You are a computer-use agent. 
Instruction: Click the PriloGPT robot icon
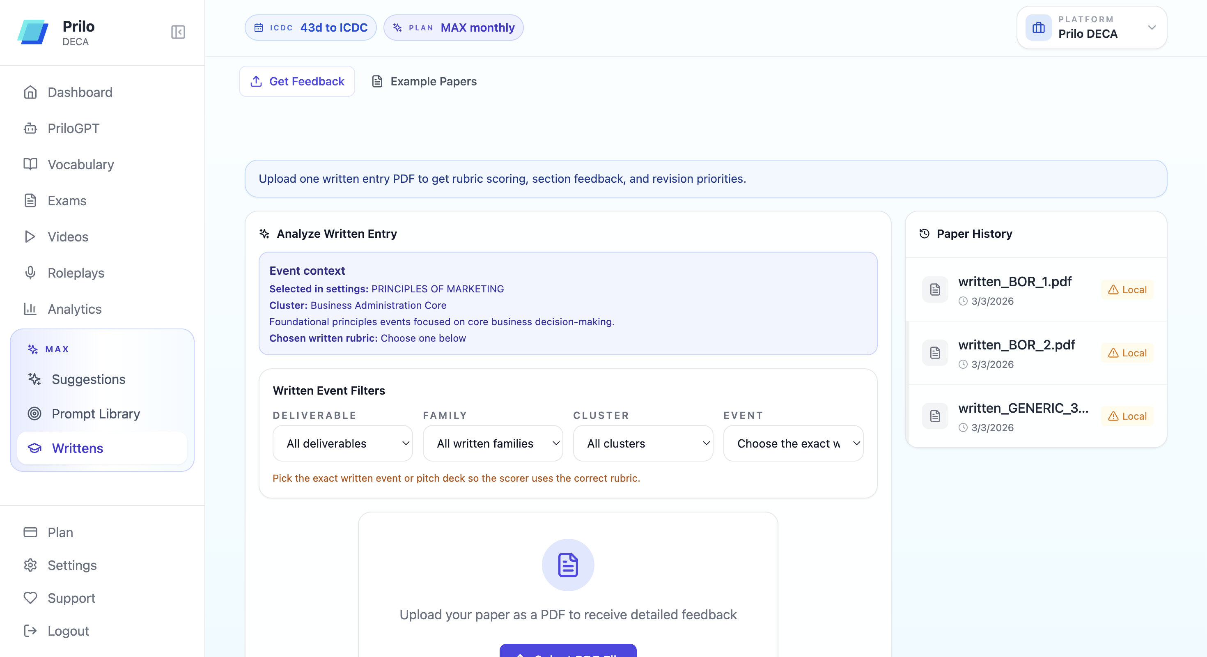tap(30, 129)
